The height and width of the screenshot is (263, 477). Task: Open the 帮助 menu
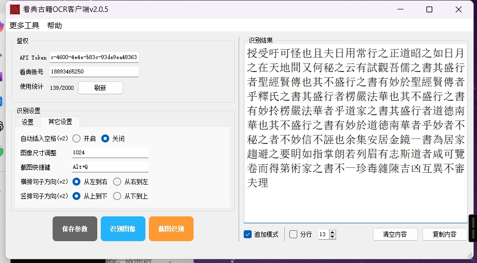tap(55, 25)
